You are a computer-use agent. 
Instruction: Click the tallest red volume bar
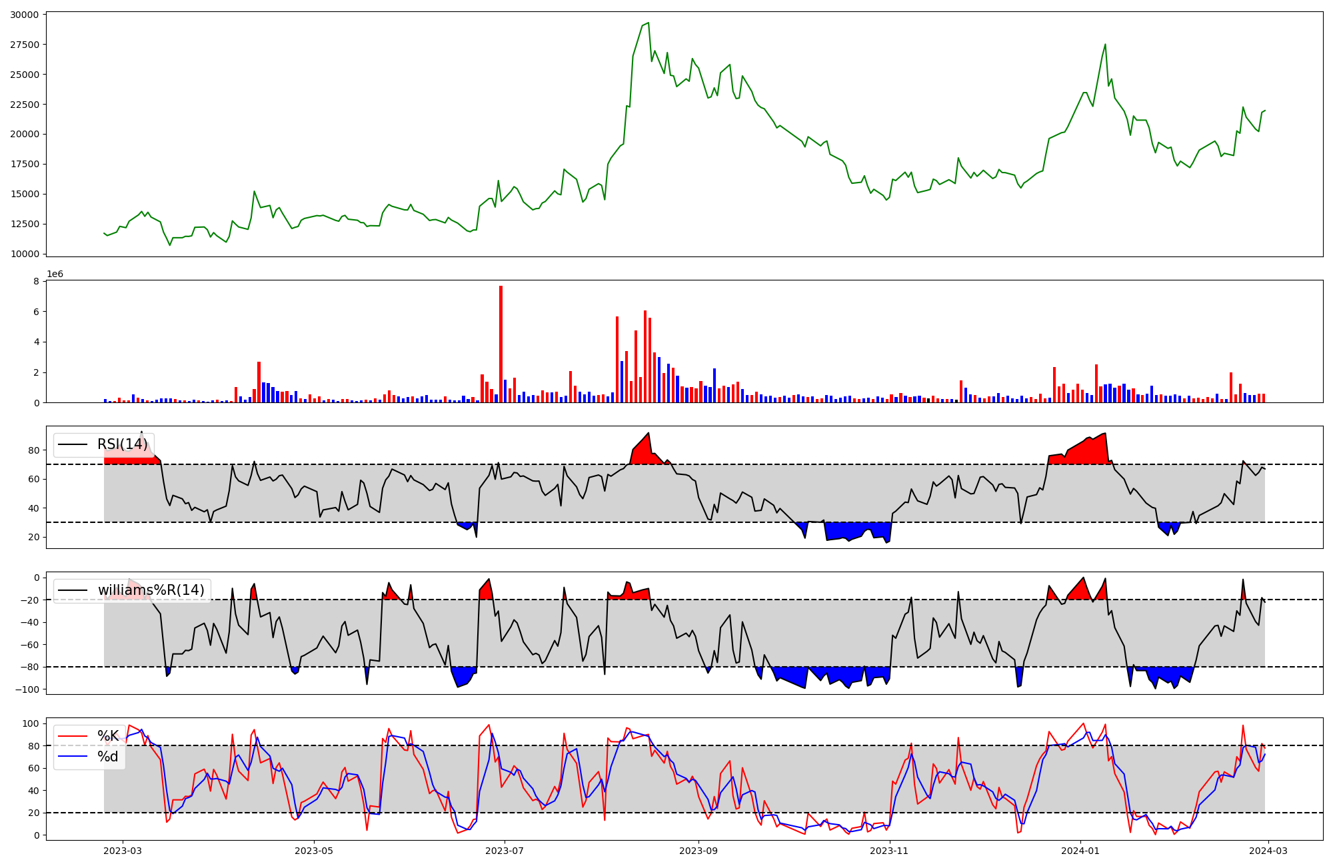pos(501,344)
